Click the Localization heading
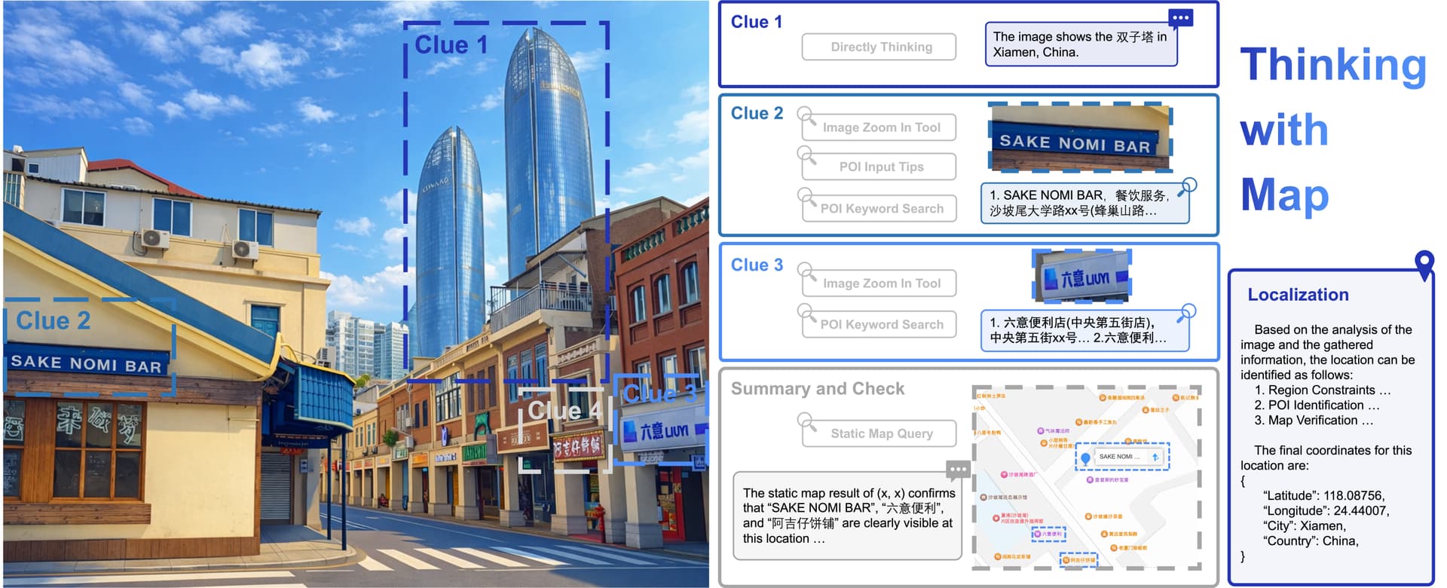 tap(1298, 295)
